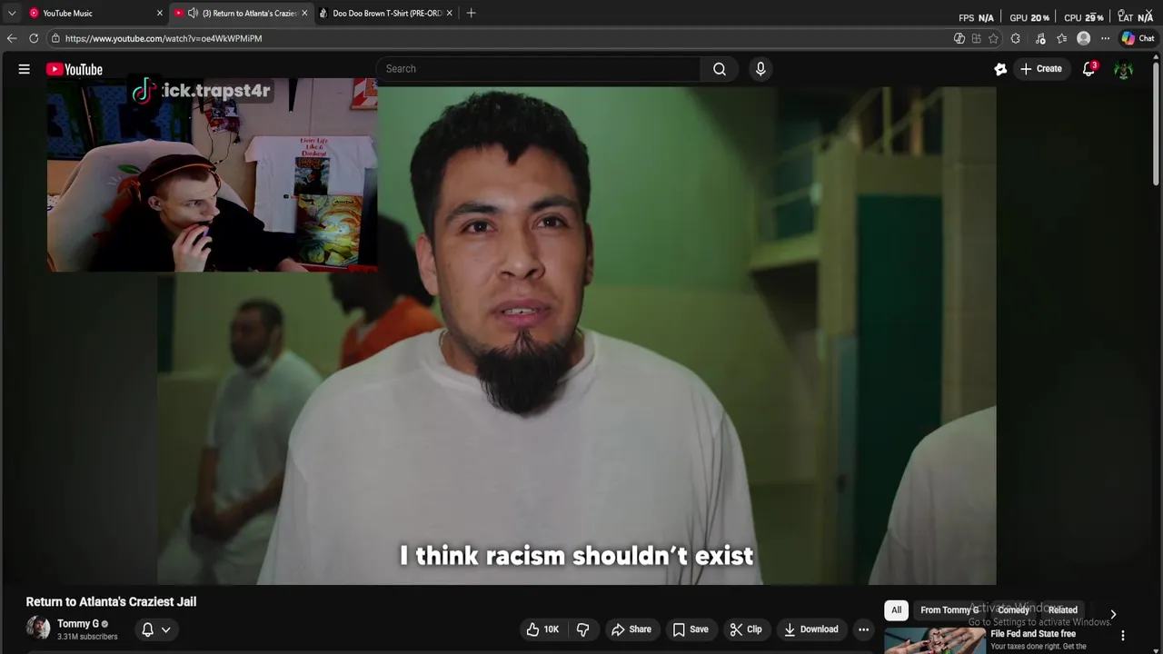Click the GPU 20% overlay readout
Viewport: 1163px width, 654px height.
tap(1029, 17)
